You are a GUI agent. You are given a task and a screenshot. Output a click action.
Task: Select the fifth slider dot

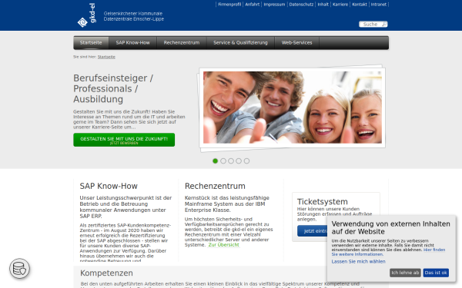246,161
